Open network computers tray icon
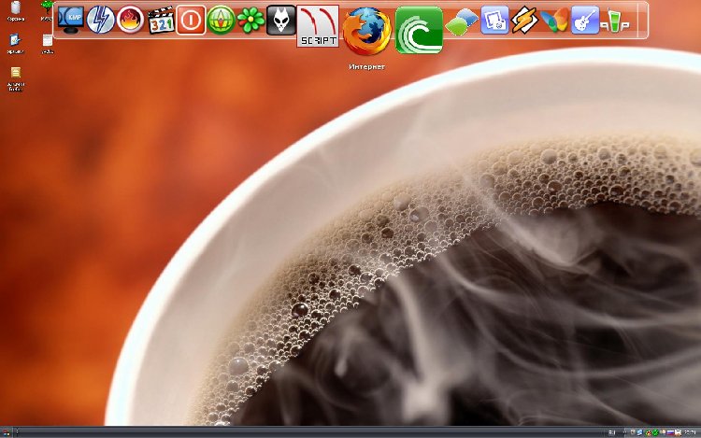The image size is (701, 438). 639,432
